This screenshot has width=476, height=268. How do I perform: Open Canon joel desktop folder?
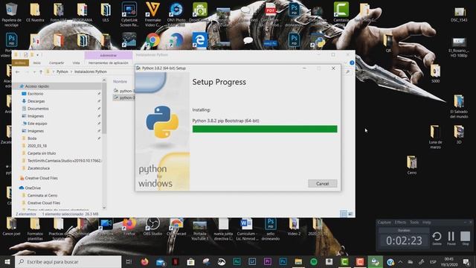(x=12, y=226)
